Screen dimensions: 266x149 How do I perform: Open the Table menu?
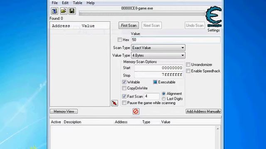click(78, 3)
